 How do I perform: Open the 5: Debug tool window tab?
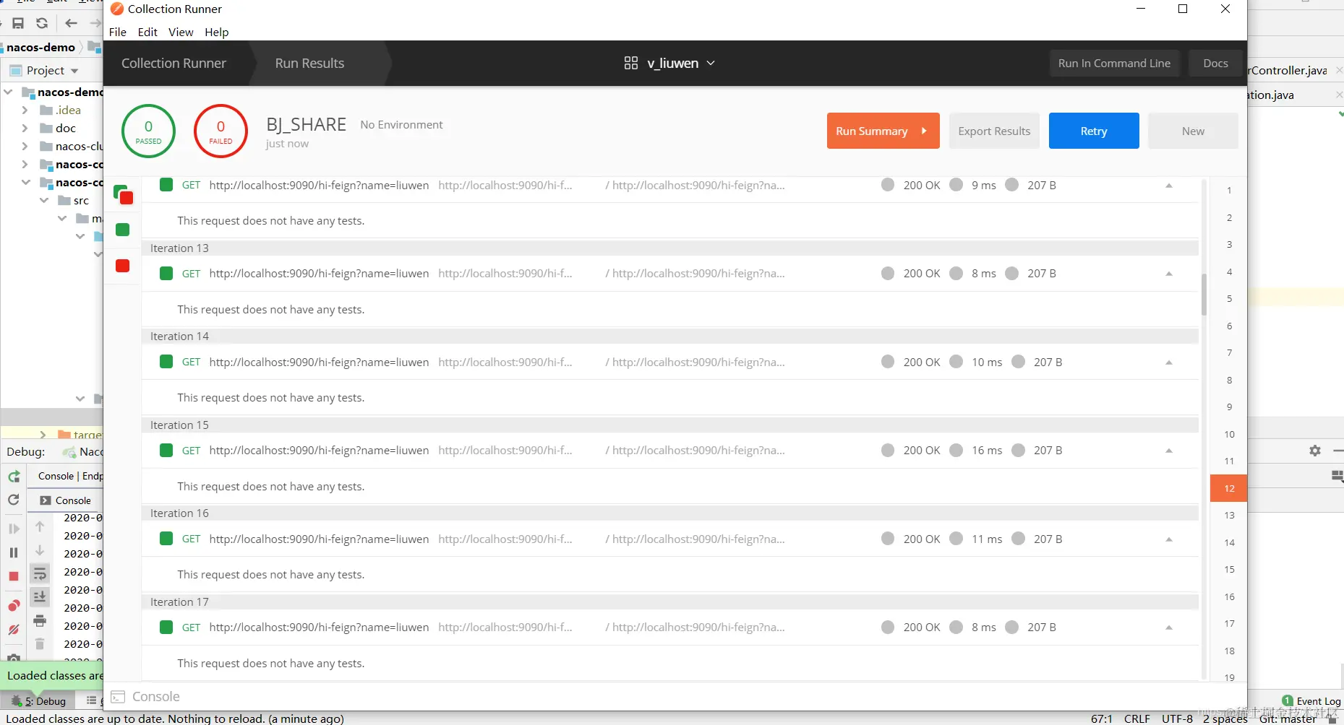click(x=38, y=700)
